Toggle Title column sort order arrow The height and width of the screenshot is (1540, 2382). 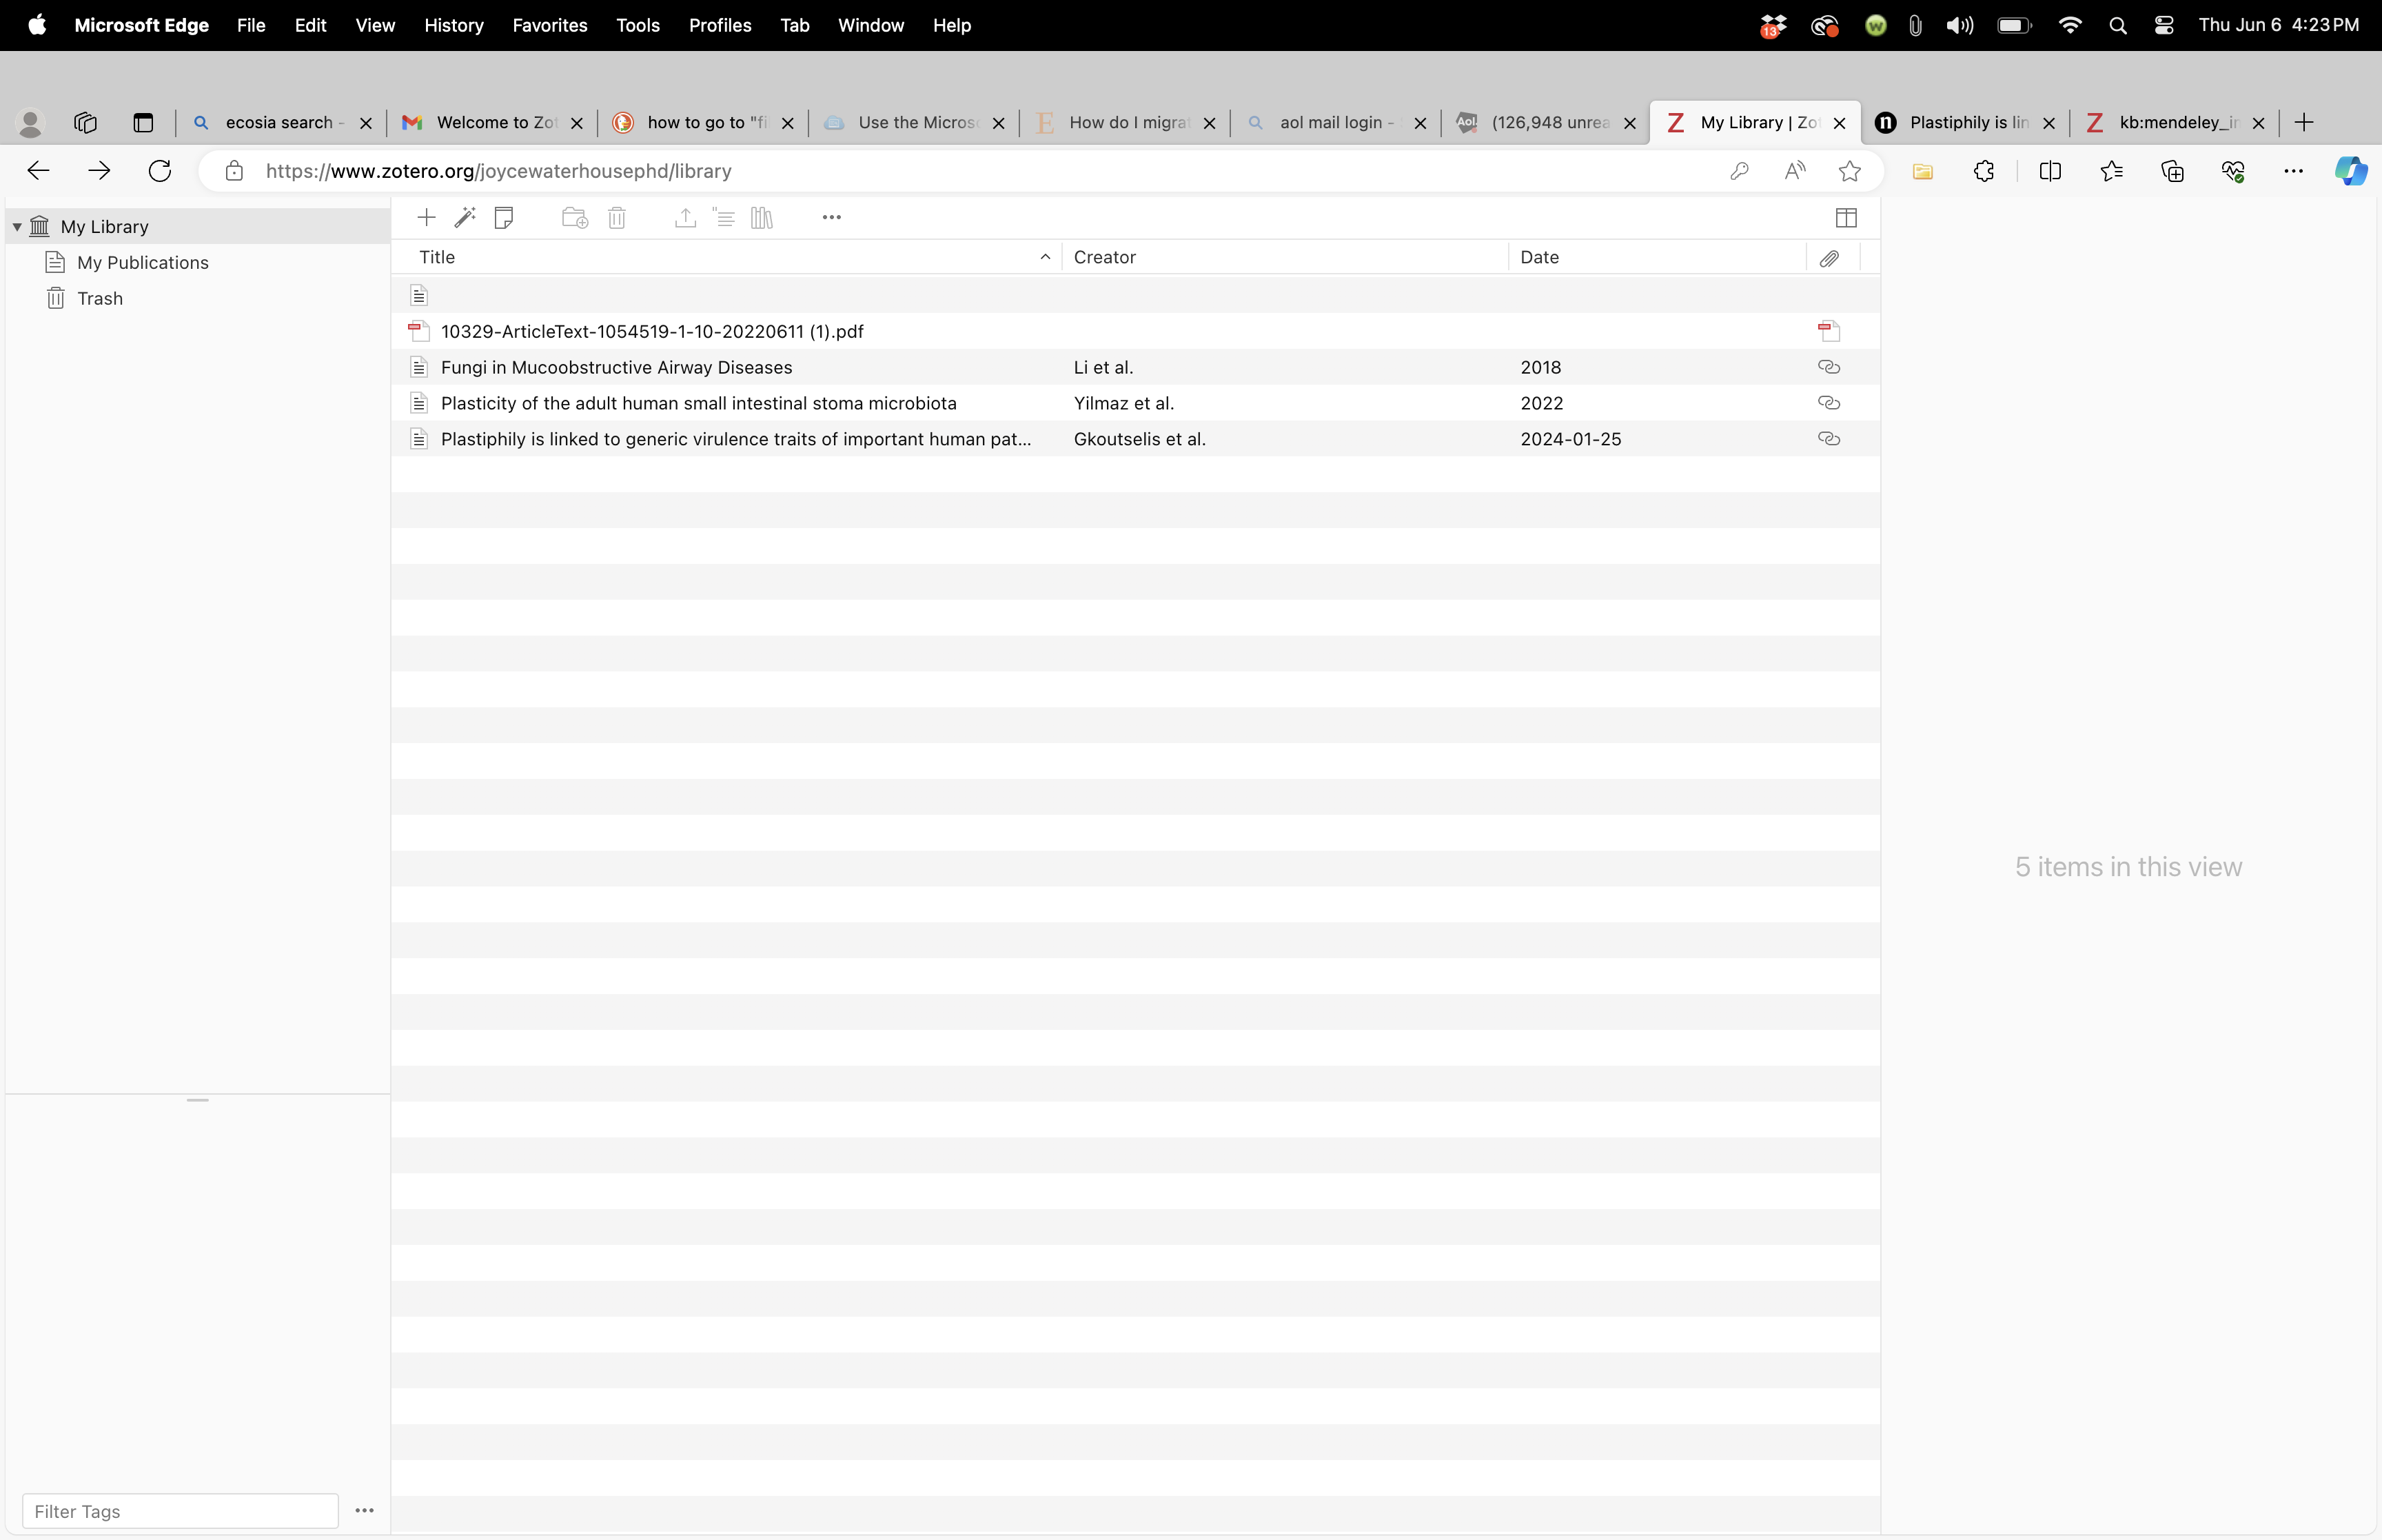point(1045,257)
